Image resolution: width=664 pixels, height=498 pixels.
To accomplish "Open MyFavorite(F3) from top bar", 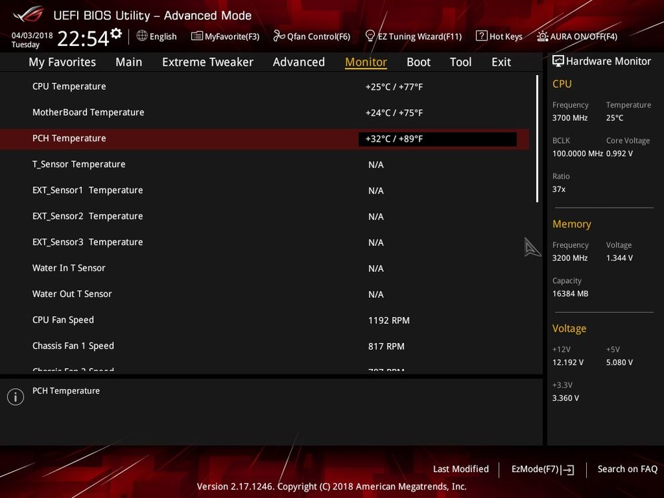I will 232,37.
